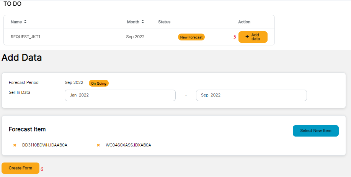Open the Jan 2022 Sell In start field
Image resolution: width=351 pixels, height=177 pixels.
[120, 95]
